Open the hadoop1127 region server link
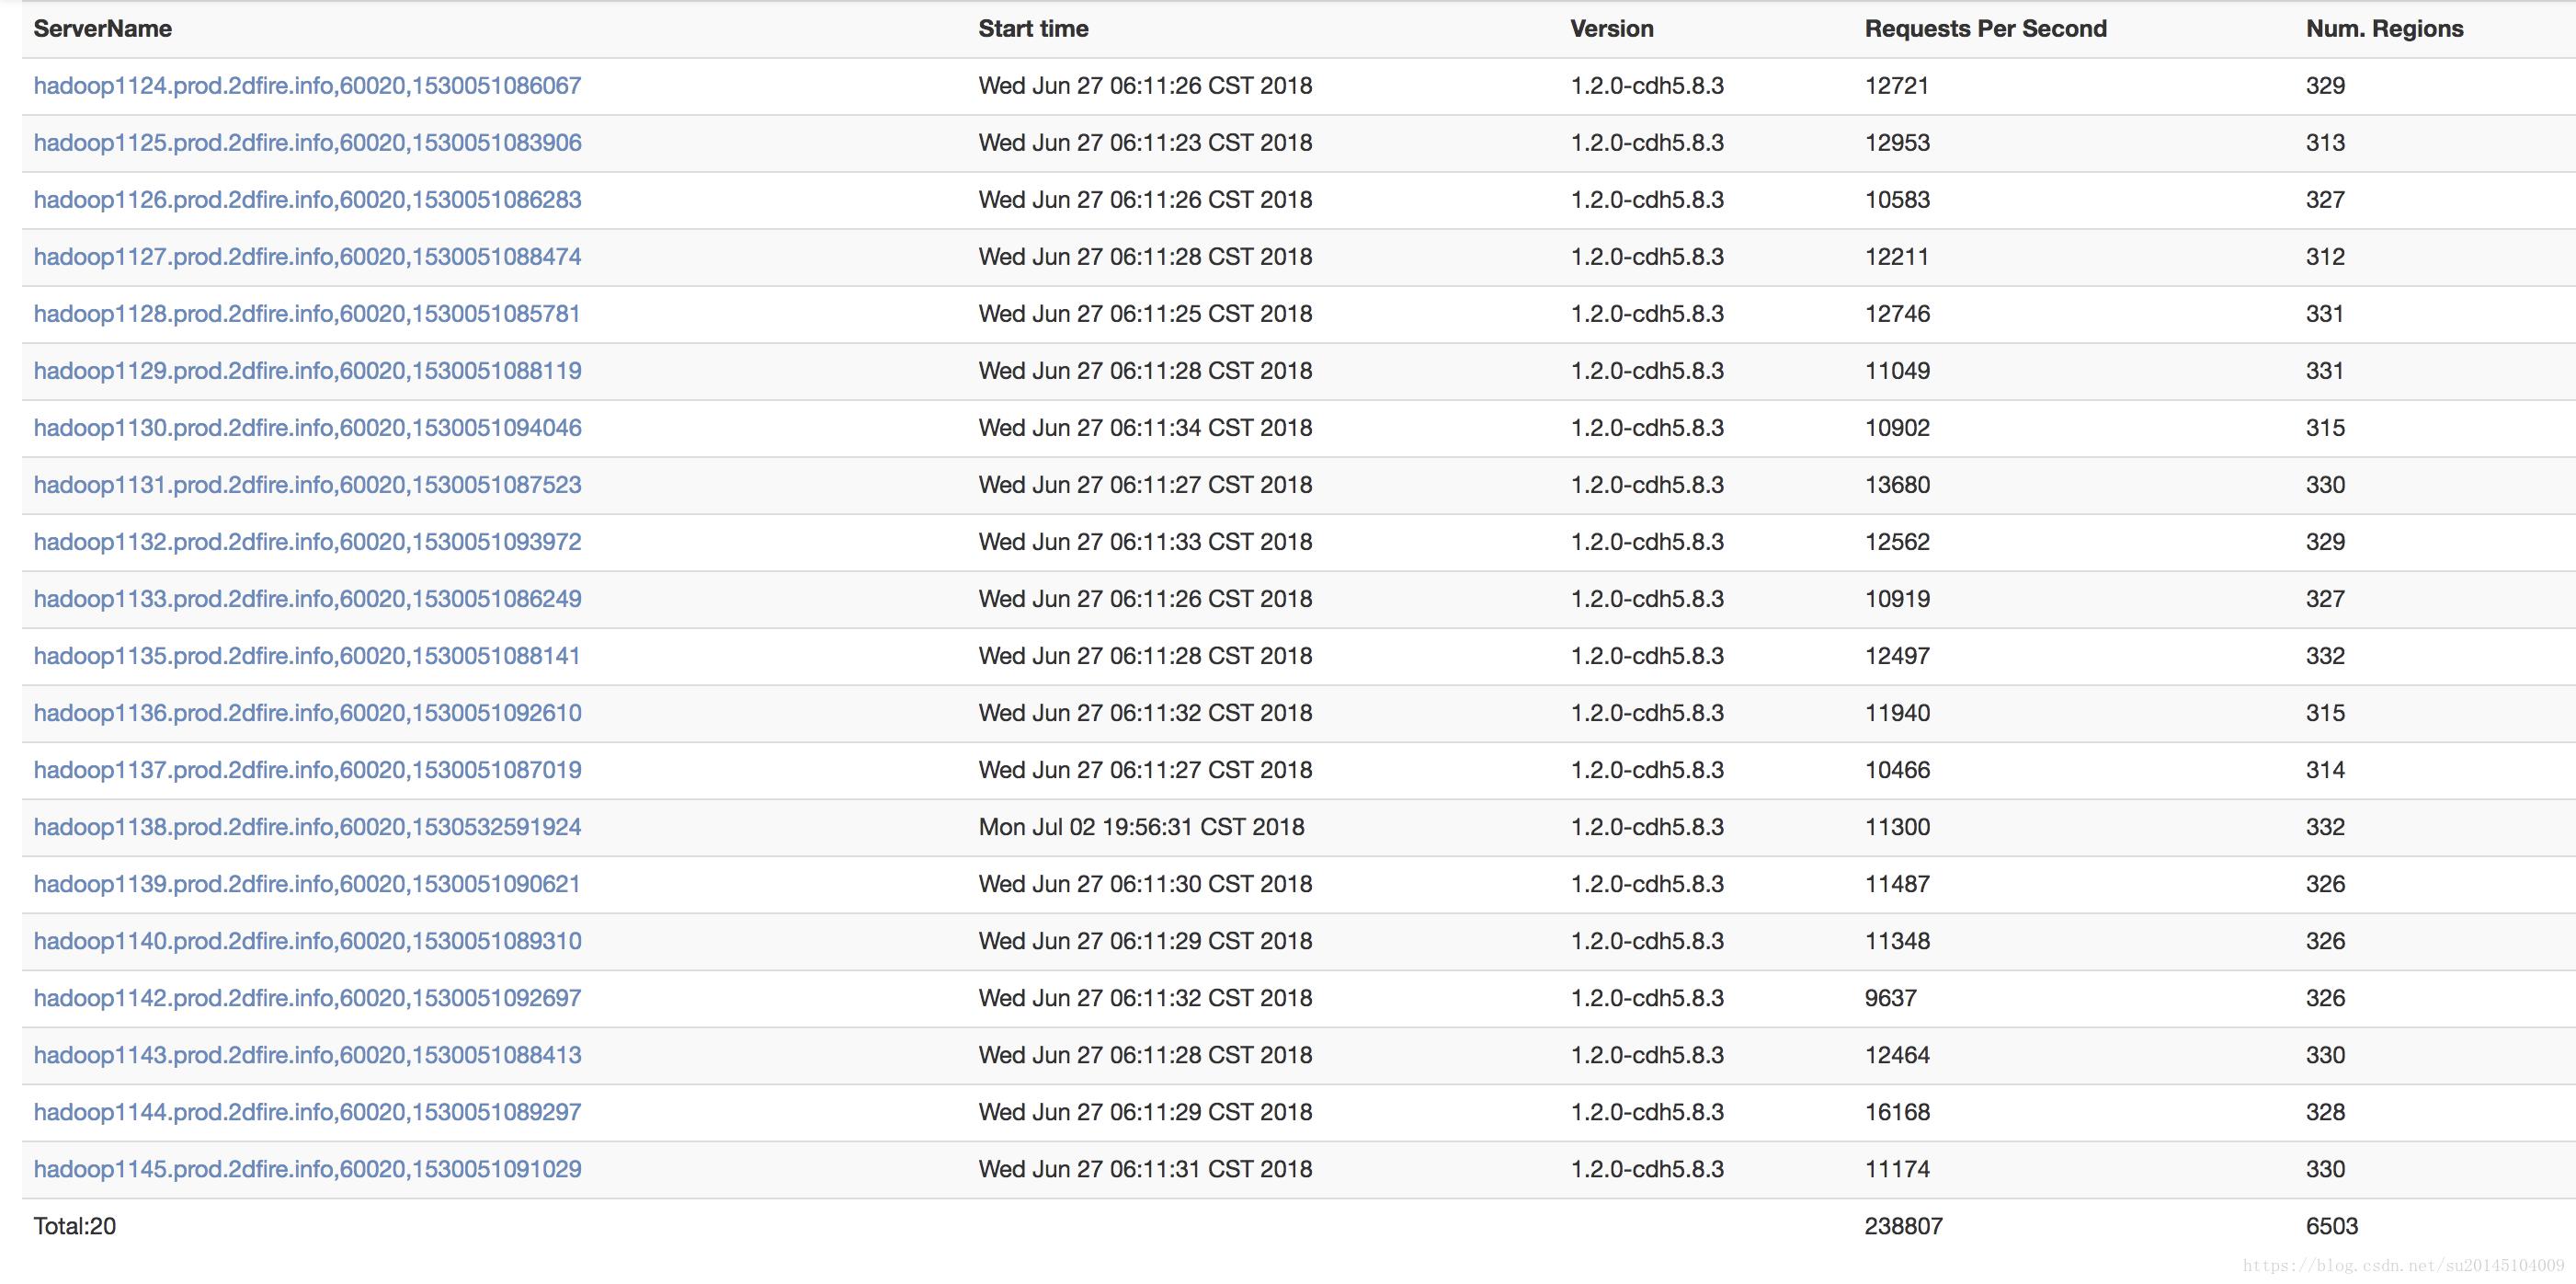 (307, 258)
